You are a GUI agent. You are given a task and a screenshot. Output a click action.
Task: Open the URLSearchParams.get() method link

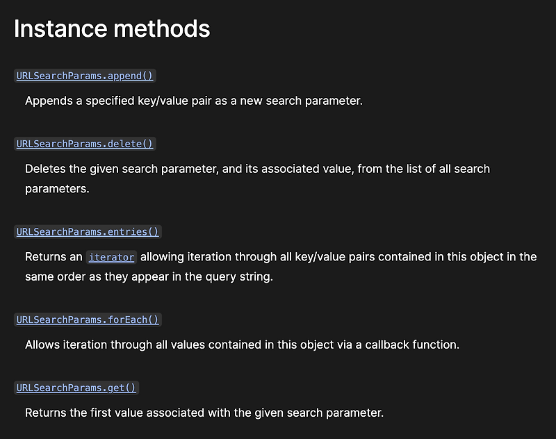pos(76,388)
